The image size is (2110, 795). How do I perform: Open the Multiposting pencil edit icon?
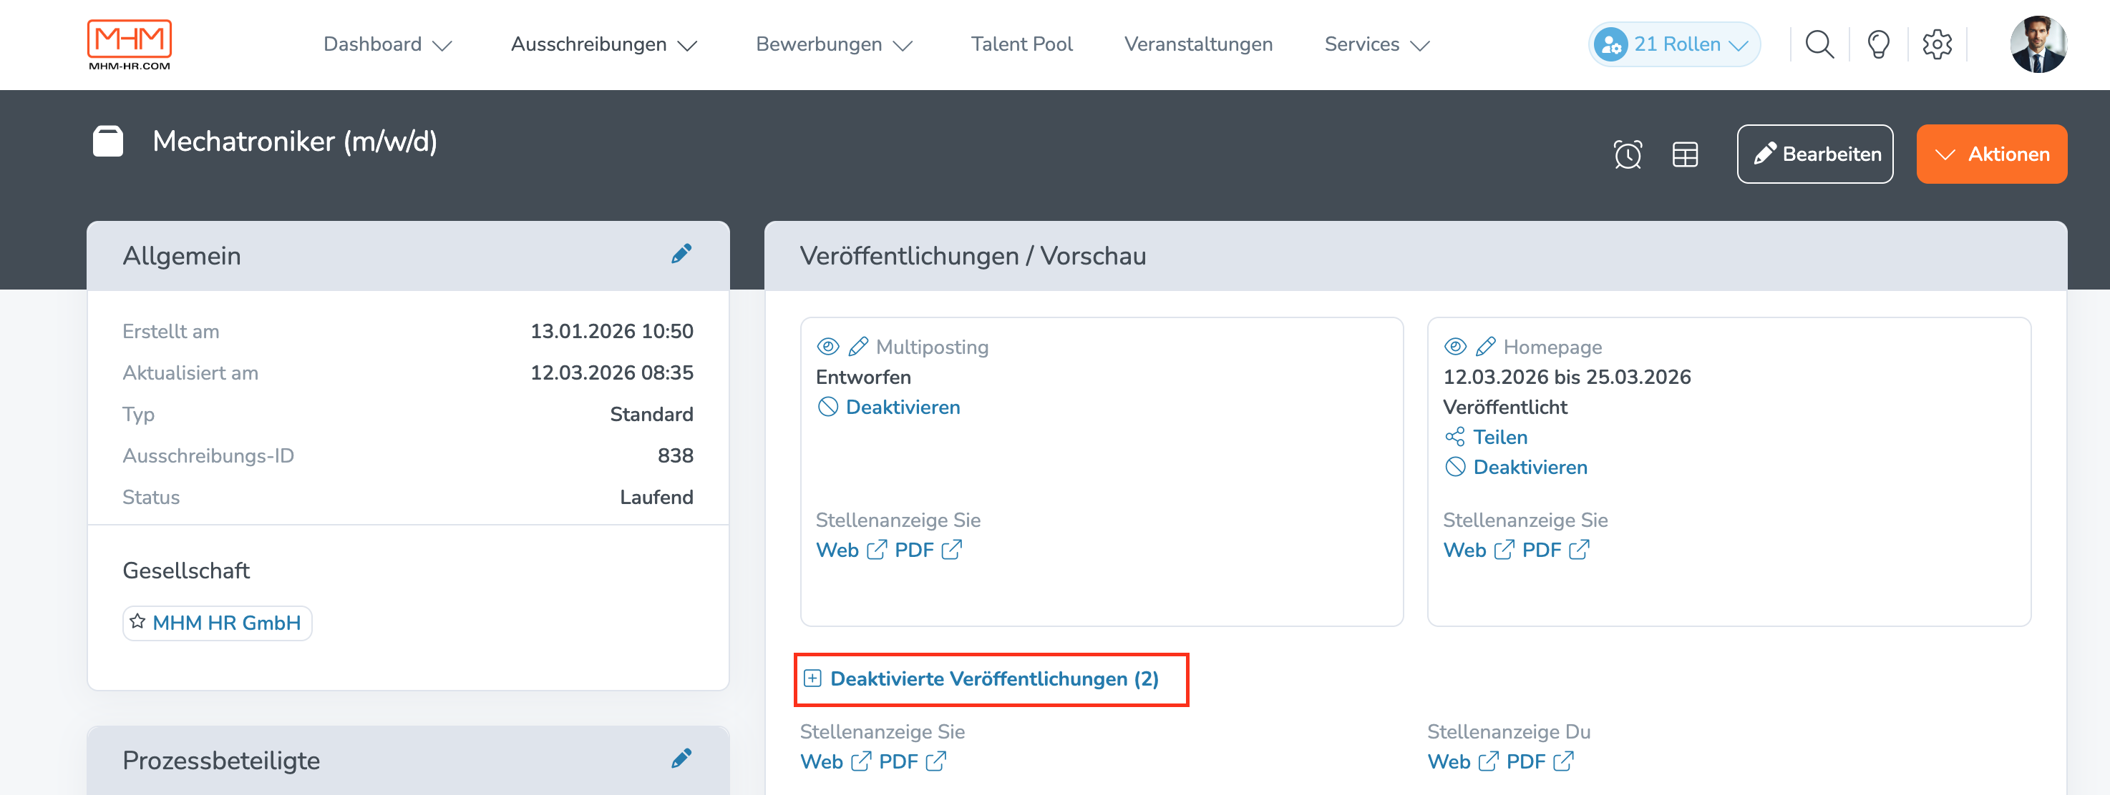point(858,346)
